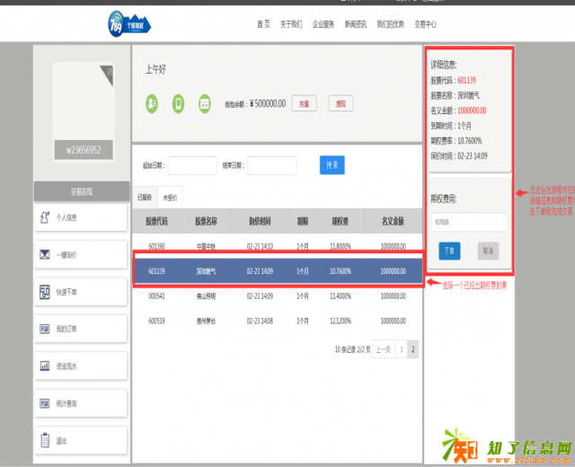Screen dimensions: 575x467
Task: Go to page 1 in pagination
Action: 400,348
